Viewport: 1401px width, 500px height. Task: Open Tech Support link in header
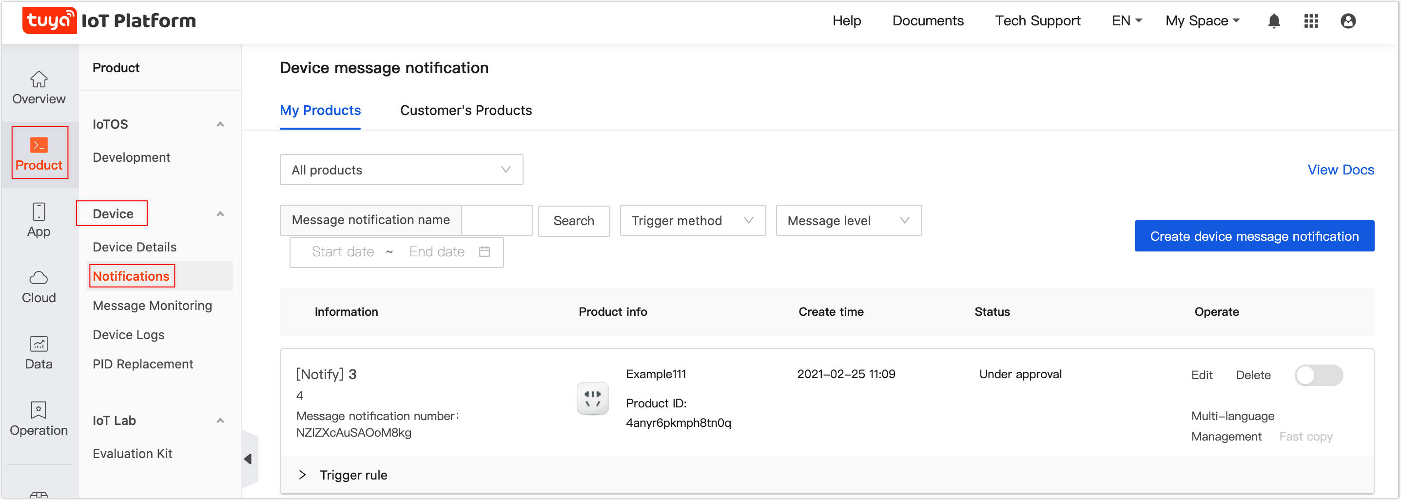point(1038,20)
